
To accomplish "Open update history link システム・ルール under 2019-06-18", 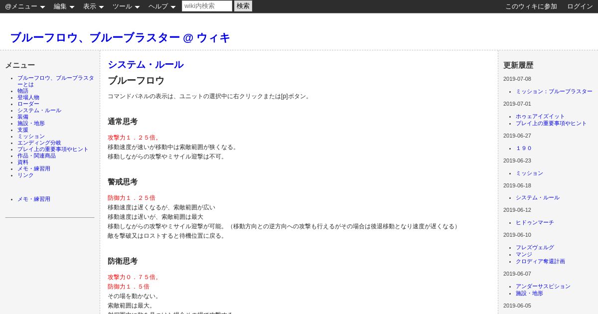I will coord(538,198).
